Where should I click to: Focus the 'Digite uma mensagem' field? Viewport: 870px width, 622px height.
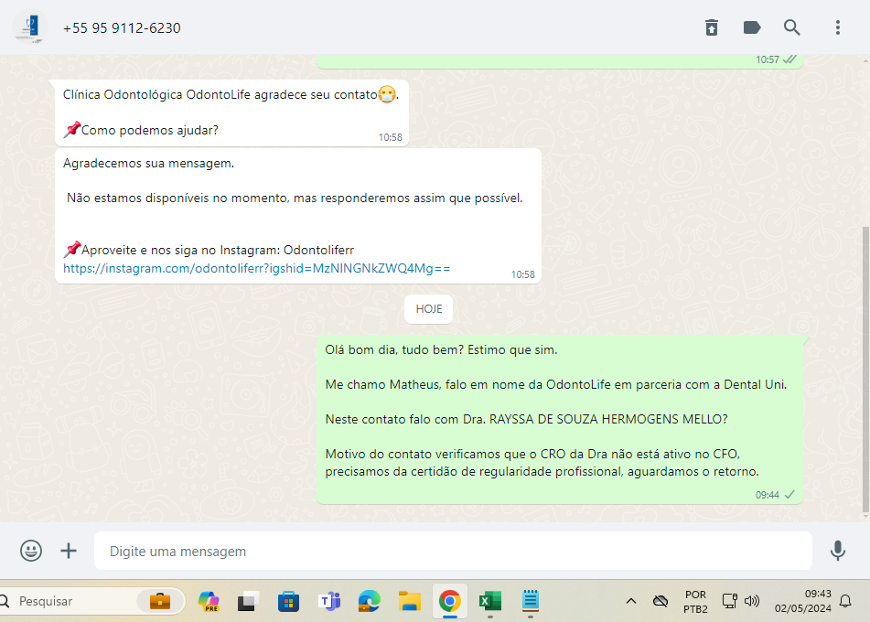[453, 551]
